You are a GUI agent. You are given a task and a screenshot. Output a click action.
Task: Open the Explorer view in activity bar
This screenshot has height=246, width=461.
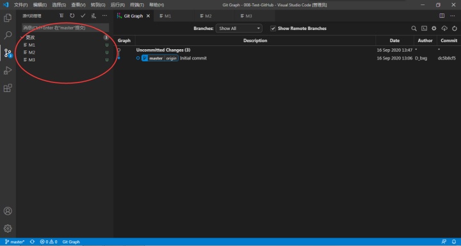point(8,18)
